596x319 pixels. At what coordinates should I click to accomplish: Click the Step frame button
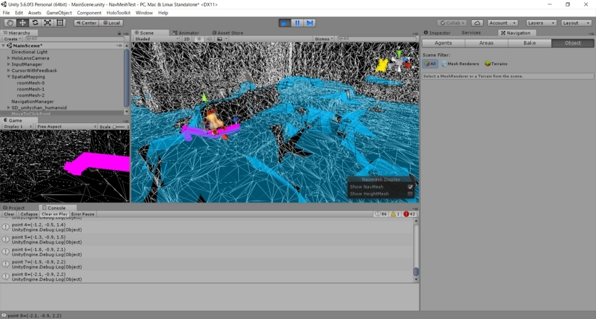310,23
